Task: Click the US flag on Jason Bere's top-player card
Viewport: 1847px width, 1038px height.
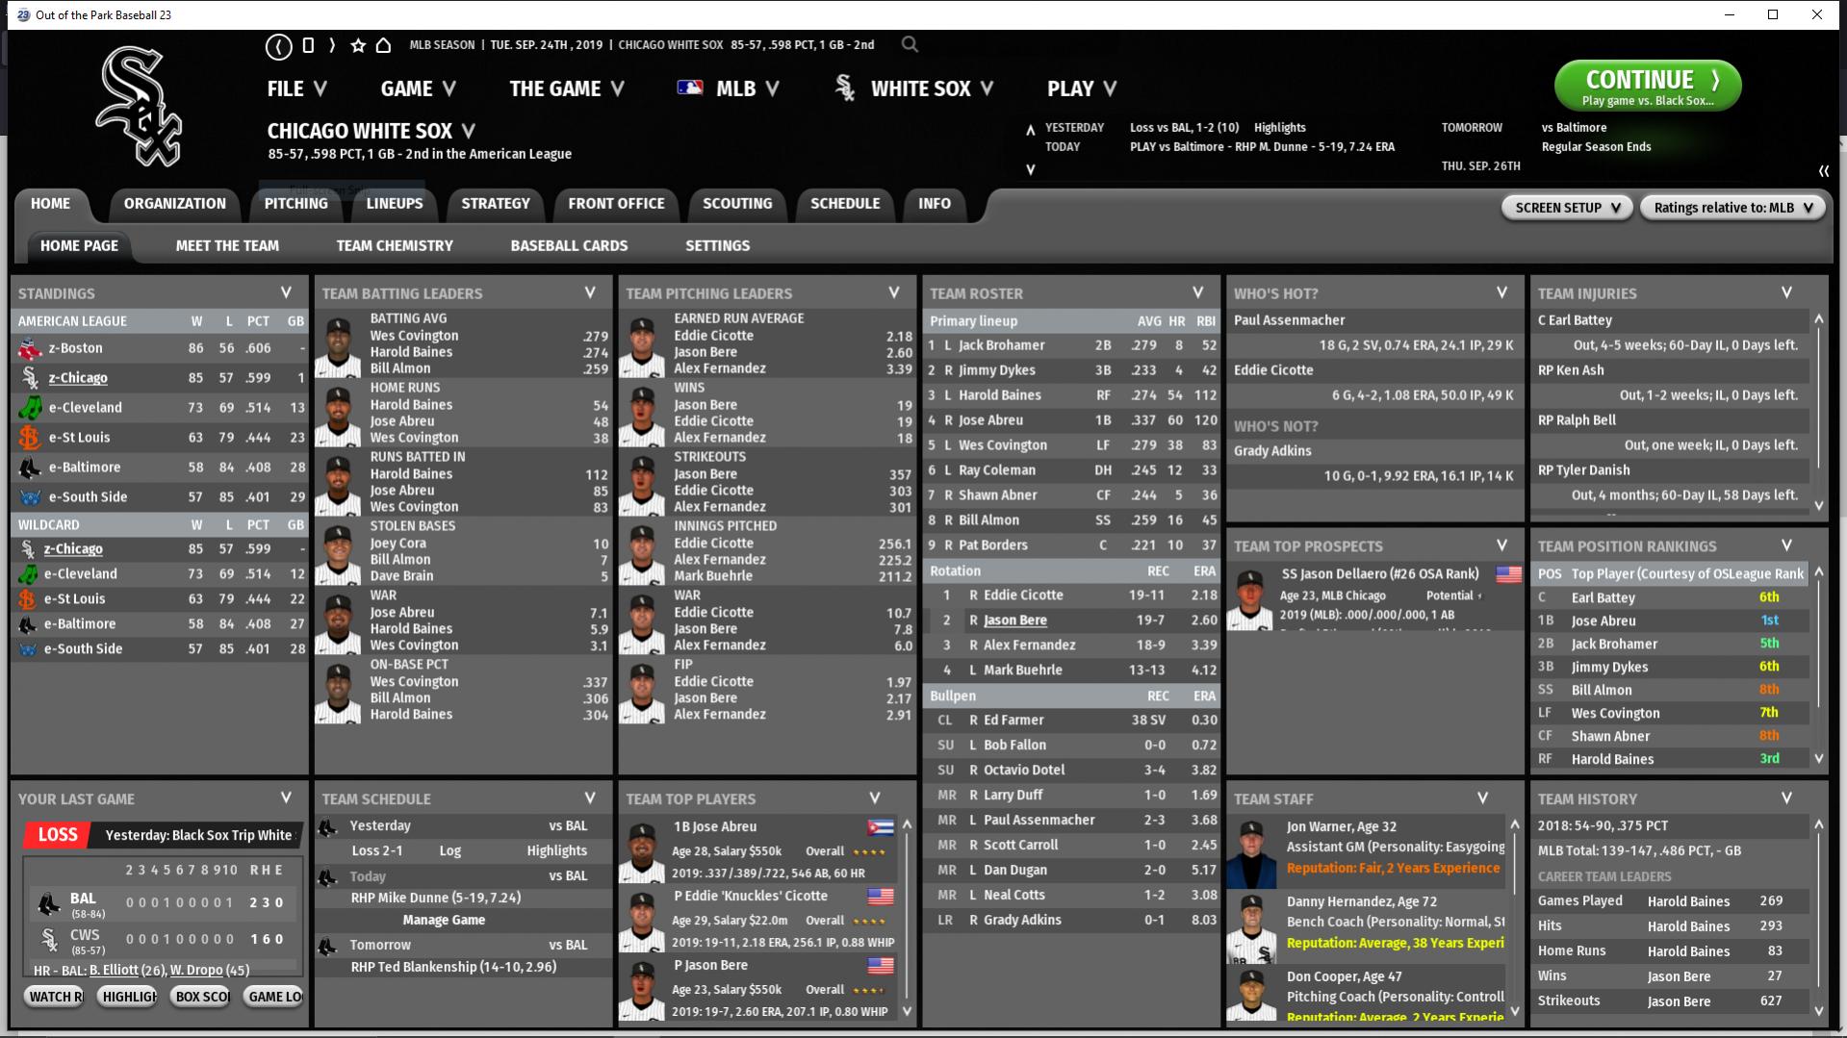Action: click(x=881, y=966)
